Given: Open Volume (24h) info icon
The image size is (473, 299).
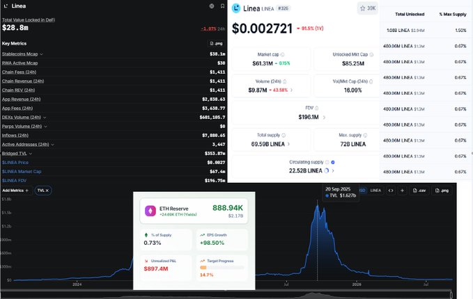Looking at the screenshot, I should point(284,81).
